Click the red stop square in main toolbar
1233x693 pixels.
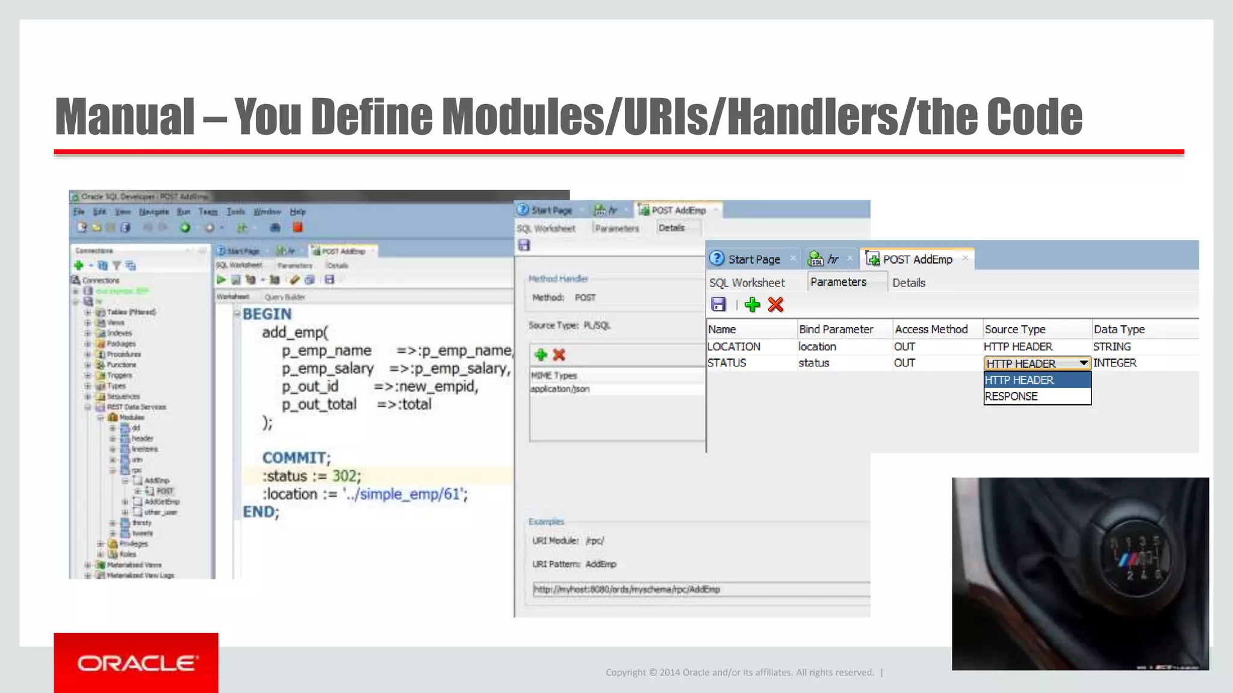pos(297,227)
